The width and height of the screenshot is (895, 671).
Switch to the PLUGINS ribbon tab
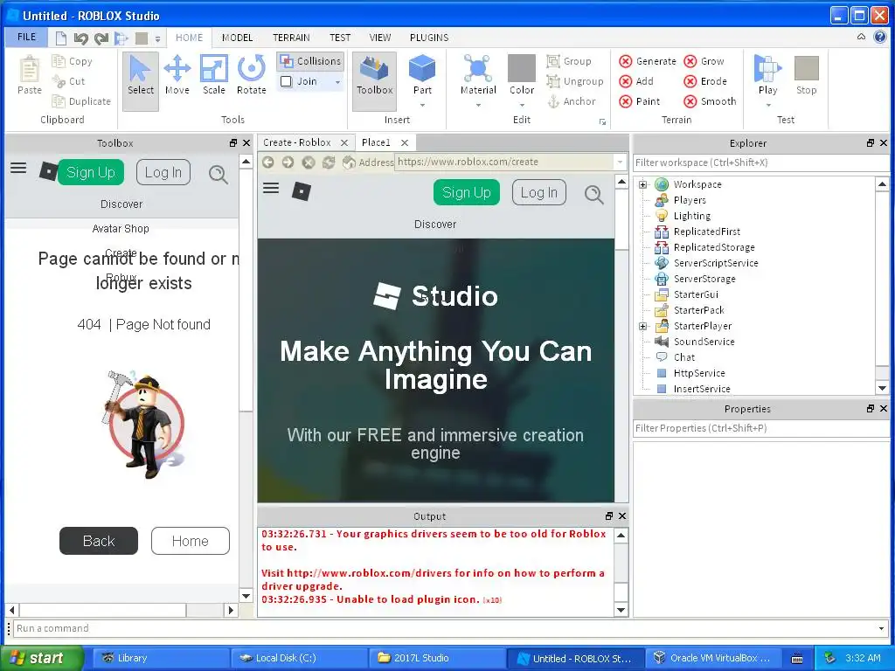coord(428,38)
